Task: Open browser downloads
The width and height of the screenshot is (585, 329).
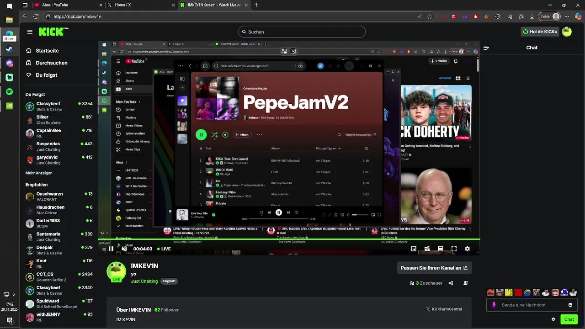Action: coord(532,16)
